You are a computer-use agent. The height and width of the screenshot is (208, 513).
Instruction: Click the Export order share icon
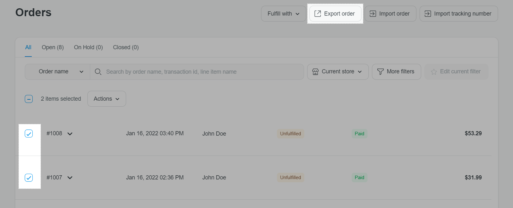pos(317,14)
